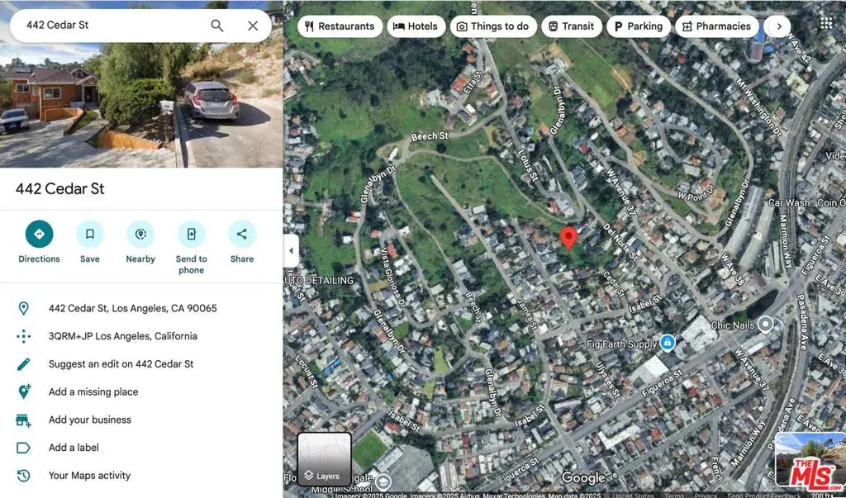Collapse the side panel arrow
846x498 pixels.
pyautogui.click(x=291, y=251)
